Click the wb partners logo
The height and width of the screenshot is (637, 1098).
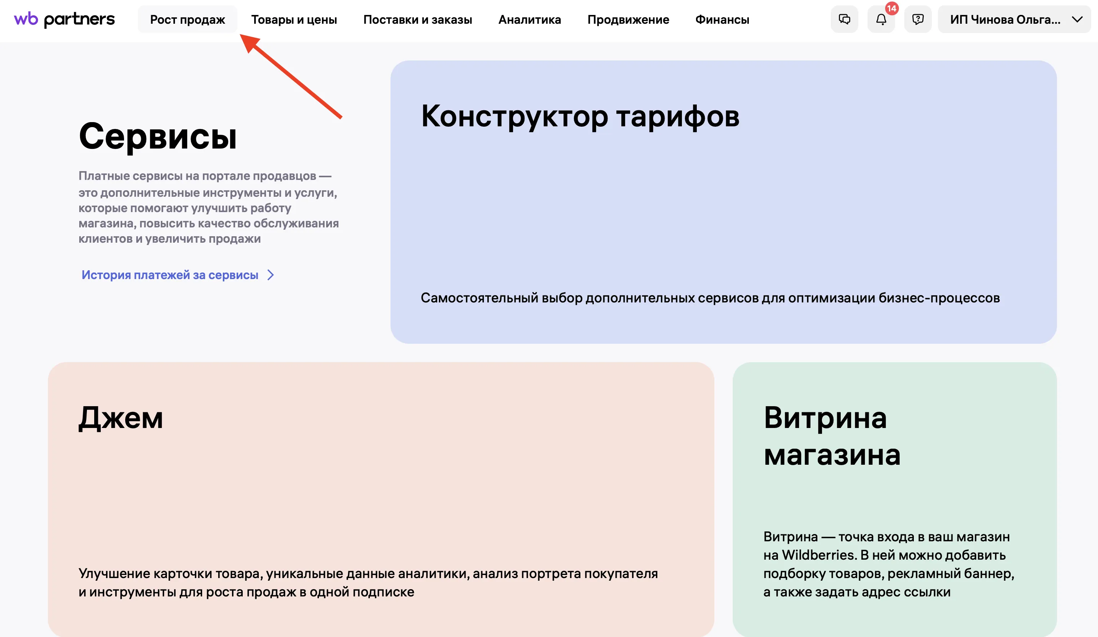[x=64, y=19]
